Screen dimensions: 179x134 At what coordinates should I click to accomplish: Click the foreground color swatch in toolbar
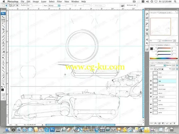(2, 90)
